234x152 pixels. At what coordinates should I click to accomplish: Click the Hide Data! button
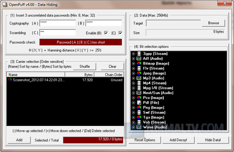coord(213,140)
